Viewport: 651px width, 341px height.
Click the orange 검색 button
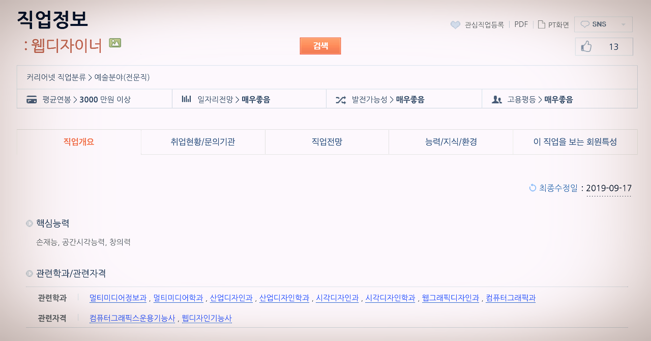click(320, 46)
